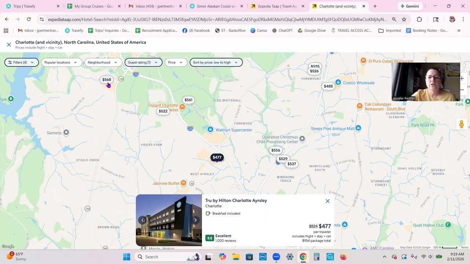Viewport: 470px width, 264px height.
Task: Select the $488 hotel price marker
Action: click(328, 86)
